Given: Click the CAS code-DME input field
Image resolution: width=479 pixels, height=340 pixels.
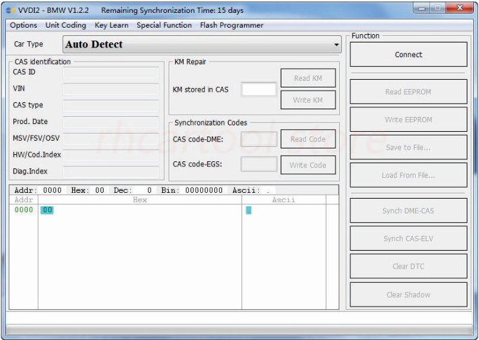Looking at the screenshot, I should pos(259,139).
